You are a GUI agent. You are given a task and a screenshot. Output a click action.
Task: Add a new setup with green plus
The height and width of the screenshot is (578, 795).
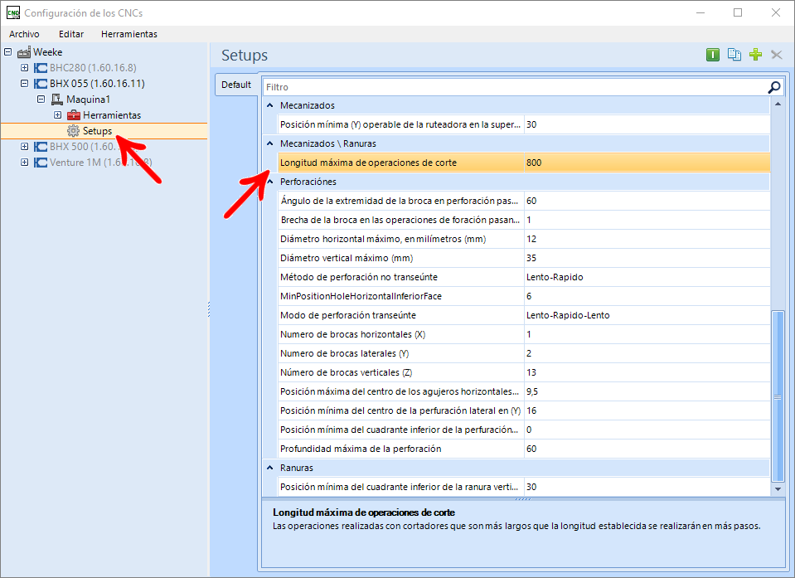point(755,55)
